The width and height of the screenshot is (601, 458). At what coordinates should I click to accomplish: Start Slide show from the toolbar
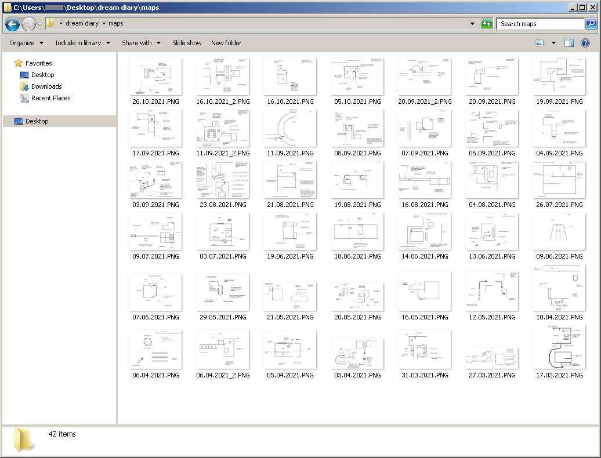187,43
